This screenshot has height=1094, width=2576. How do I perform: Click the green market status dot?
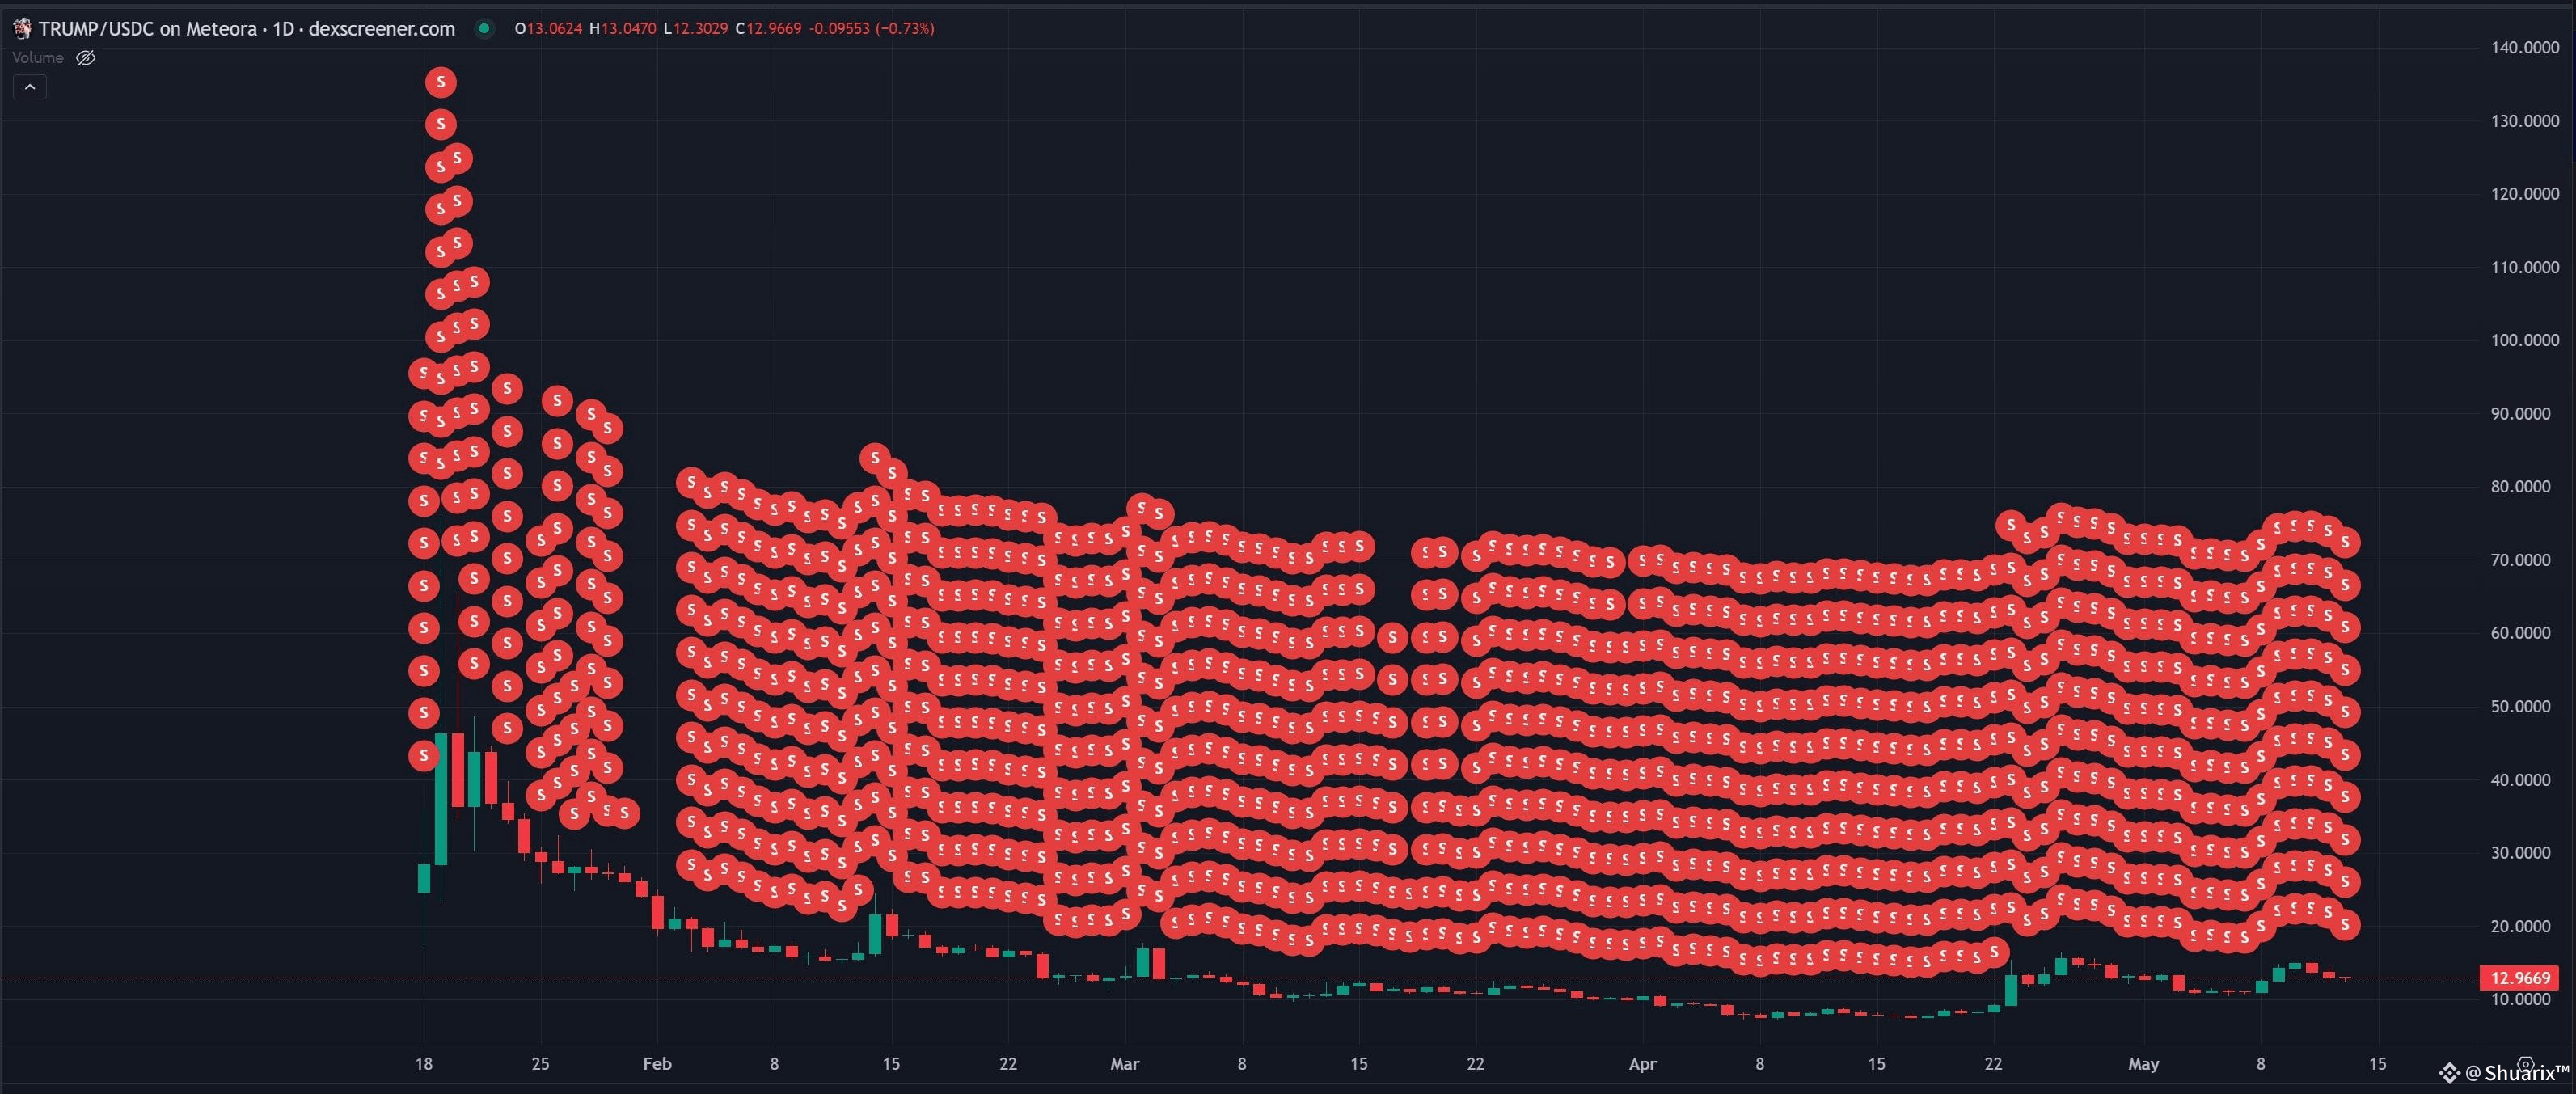click(484, 29)
